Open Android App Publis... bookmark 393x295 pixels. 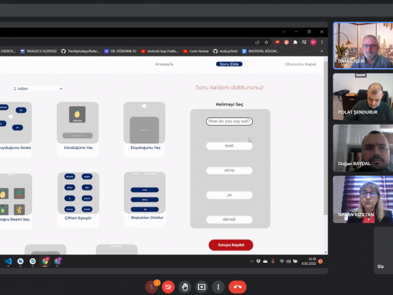[160, 51]
